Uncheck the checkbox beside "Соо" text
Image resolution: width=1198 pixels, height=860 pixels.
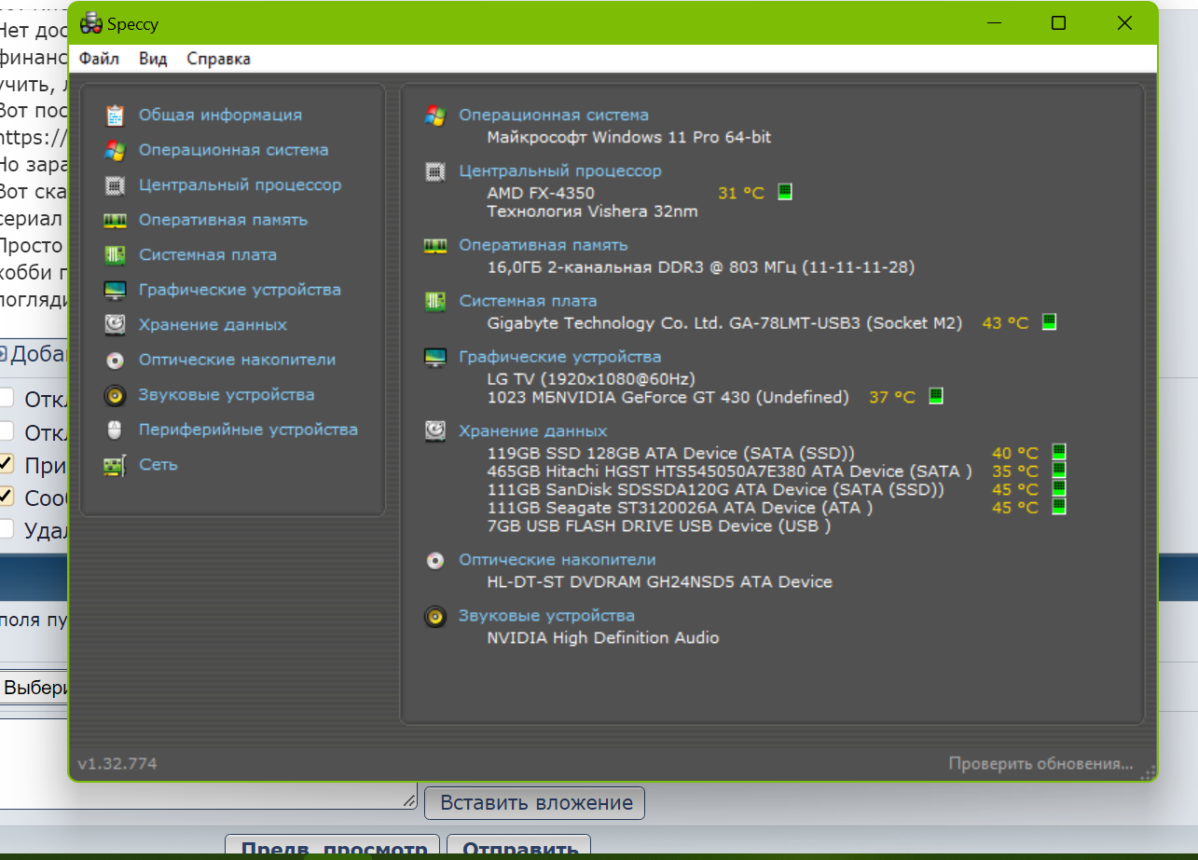(7, 496)
